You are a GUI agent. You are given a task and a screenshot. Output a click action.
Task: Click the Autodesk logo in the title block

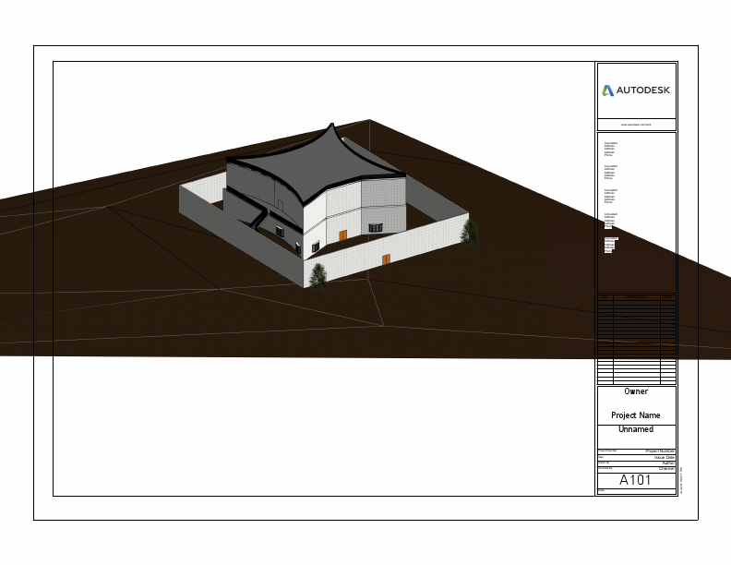(636, 90)
